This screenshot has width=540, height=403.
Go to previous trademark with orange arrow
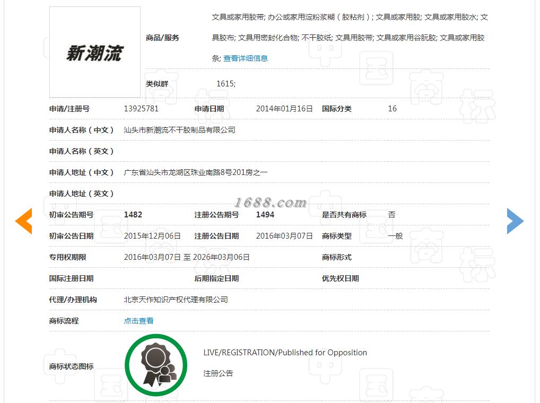[24, 221]
